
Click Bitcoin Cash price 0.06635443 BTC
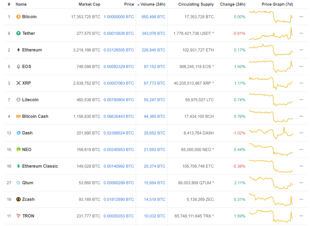tap(119, 116)
